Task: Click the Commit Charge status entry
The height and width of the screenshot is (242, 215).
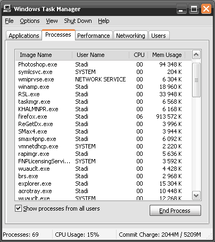Action: point(160,235)
